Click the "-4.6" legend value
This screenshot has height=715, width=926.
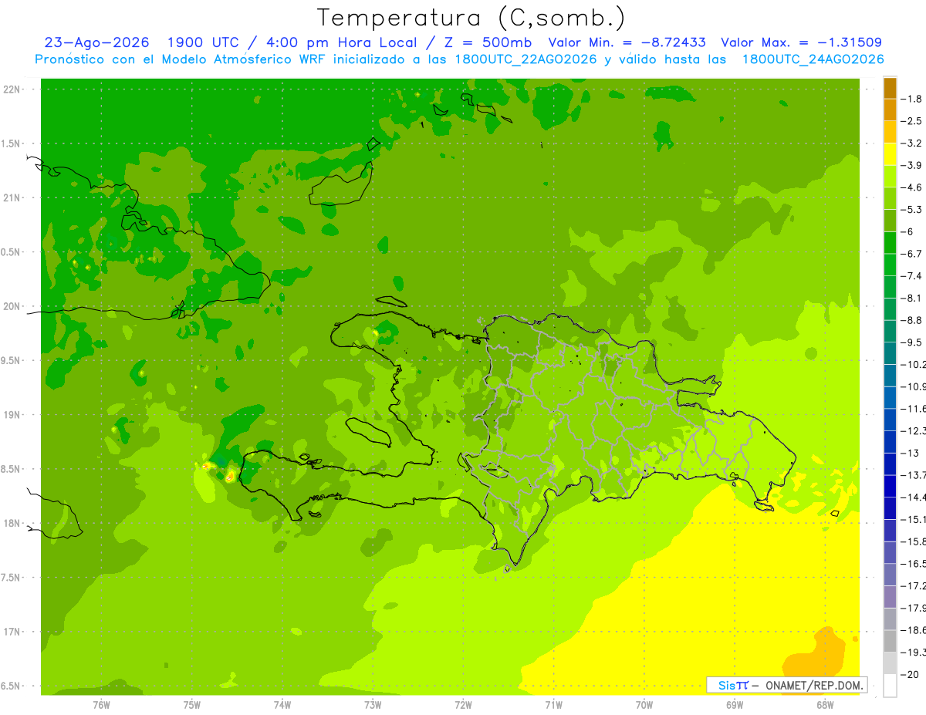[912, 187]
